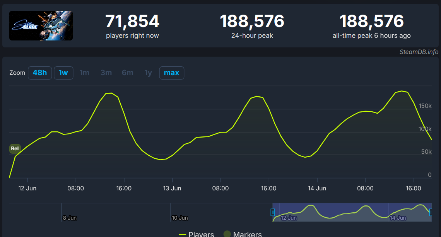Select the 1m zoom option

(x=84, y=73)
